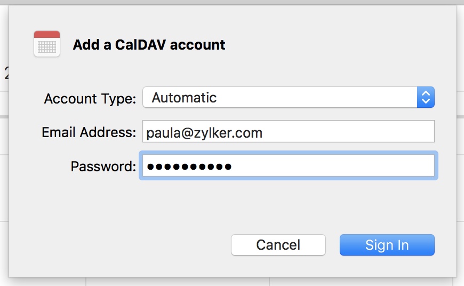464x286 pixels.
Task: Click the blue up-down arrows on Account Type
Action: click(x=426, y=98)
